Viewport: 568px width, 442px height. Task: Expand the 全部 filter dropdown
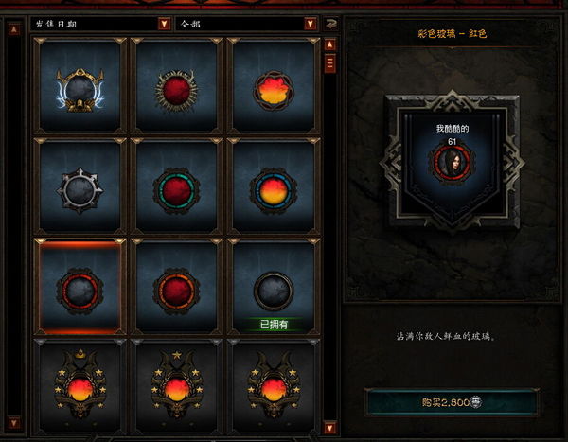[x=246, y=24]
